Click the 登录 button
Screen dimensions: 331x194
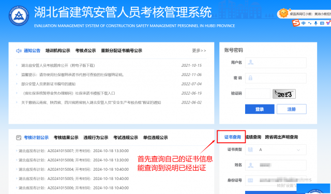[x=260, y=109]
